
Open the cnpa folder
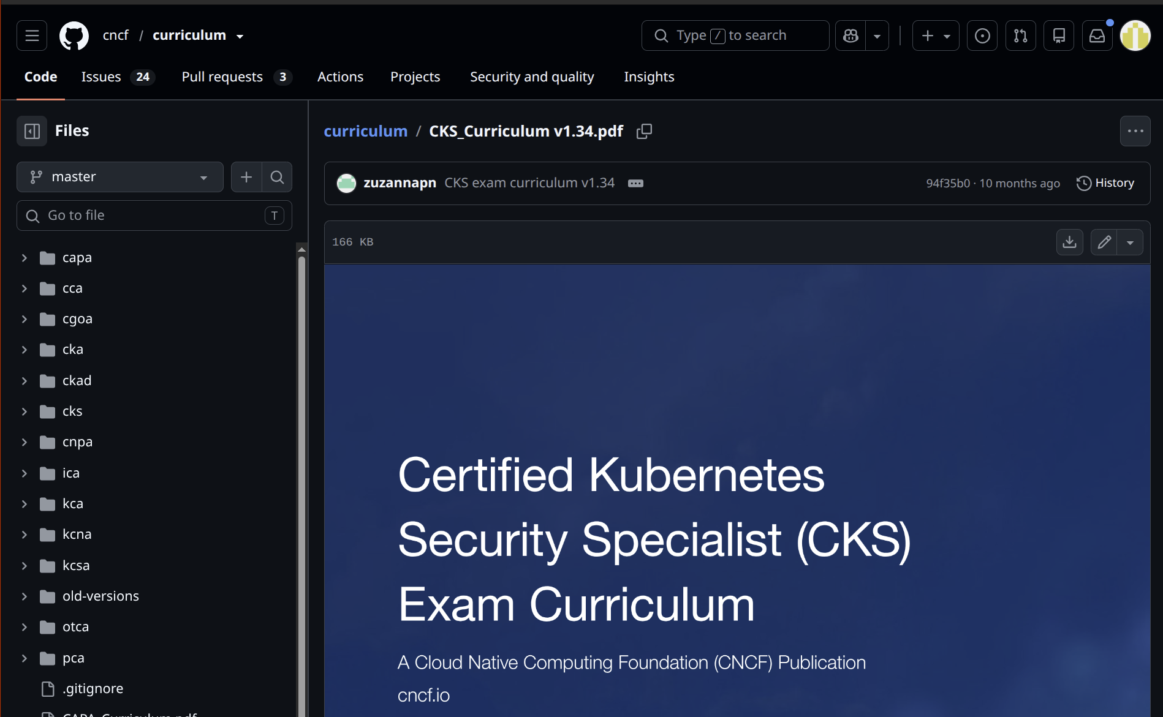[x=77, y=442]
